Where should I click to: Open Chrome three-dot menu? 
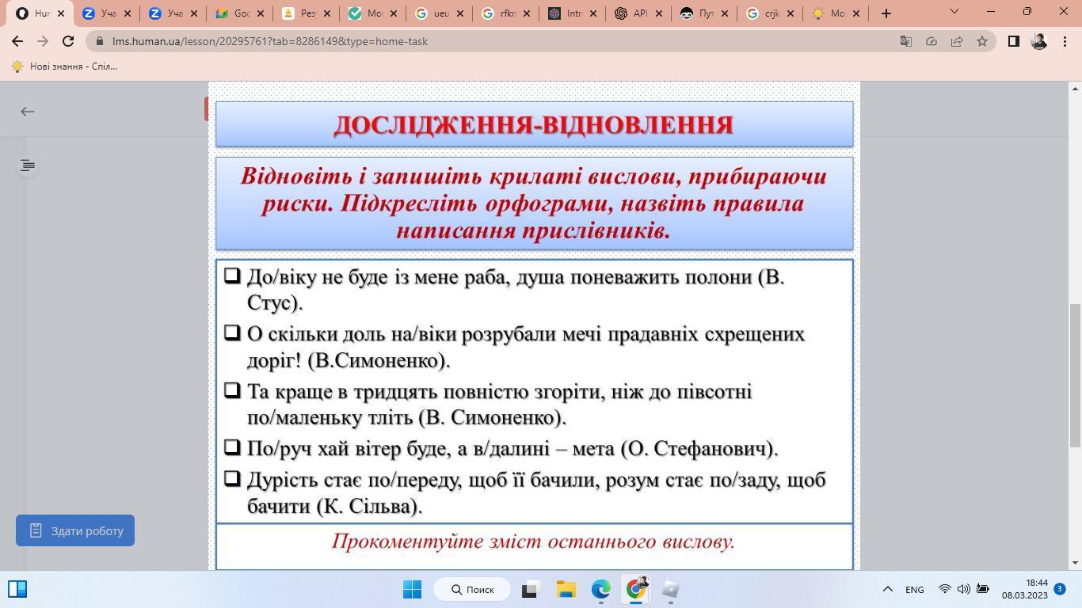coord(1064,41)
